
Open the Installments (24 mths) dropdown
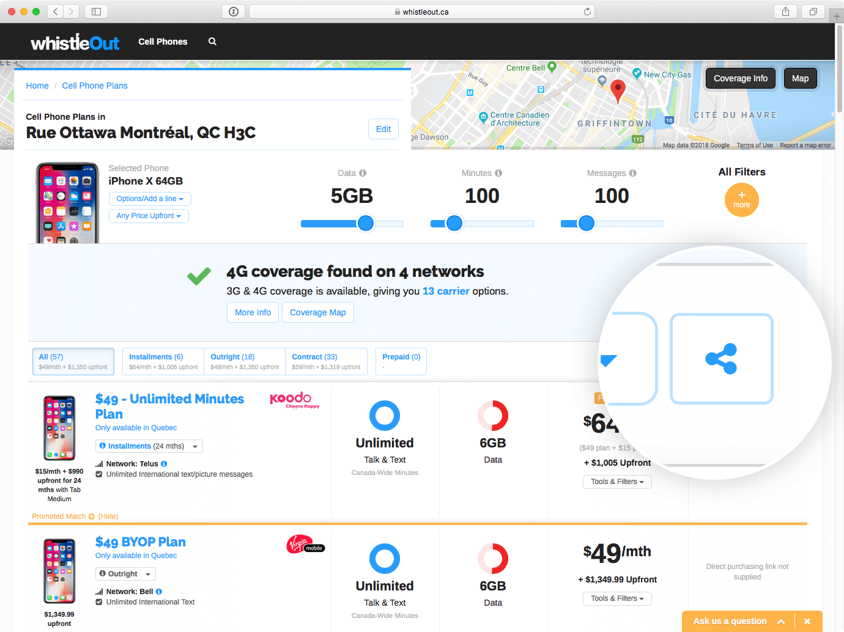coord(149,446)
